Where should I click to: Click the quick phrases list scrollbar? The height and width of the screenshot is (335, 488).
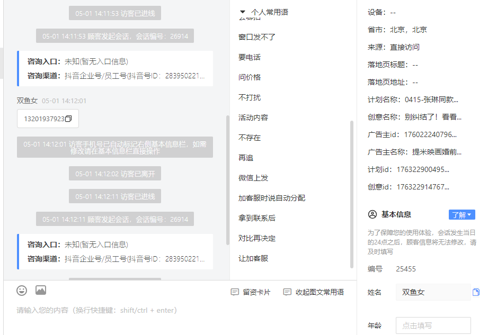[x=352, y=194]
